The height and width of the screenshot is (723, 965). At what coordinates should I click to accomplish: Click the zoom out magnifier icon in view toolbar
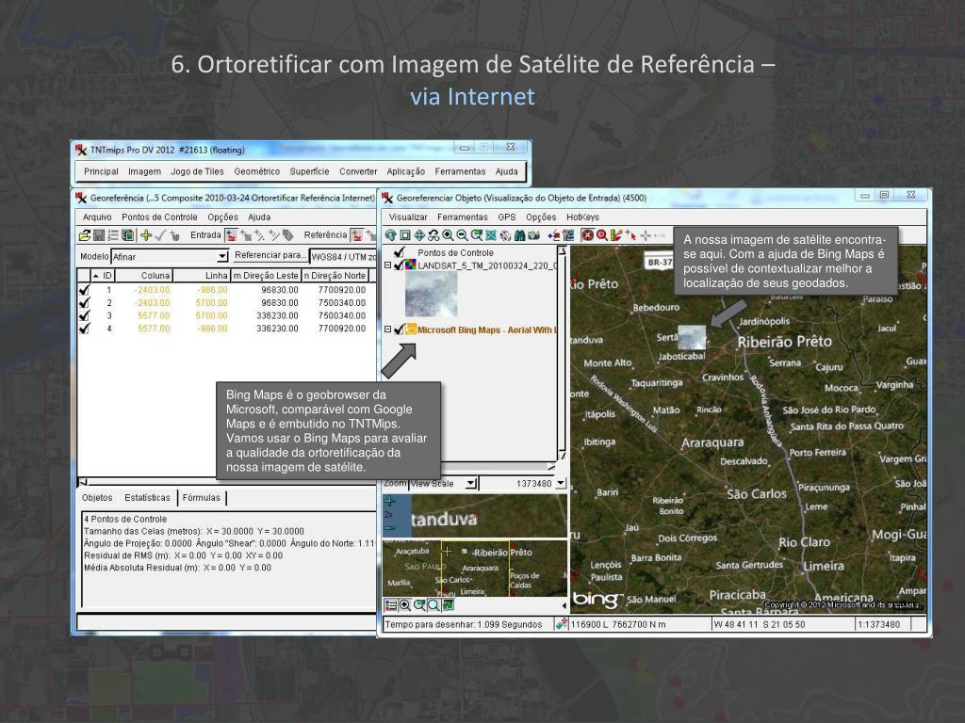point(462,234)
